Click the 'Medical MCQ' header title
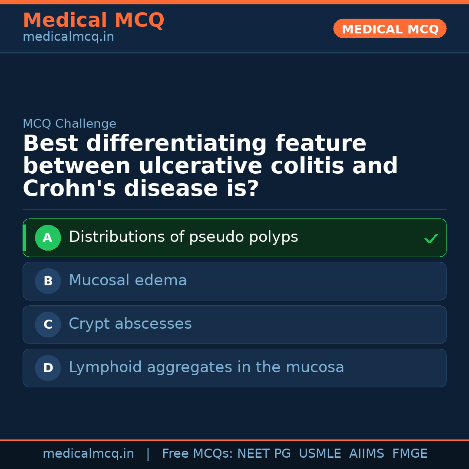The height and width of the screenshot is (469, 469). 93,20
